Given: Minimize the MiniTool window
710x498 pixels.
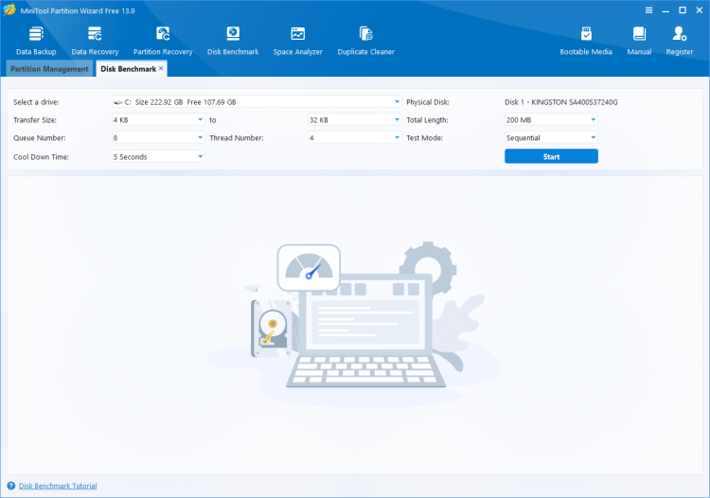Looking at the screenshot, I should point(666,10).
